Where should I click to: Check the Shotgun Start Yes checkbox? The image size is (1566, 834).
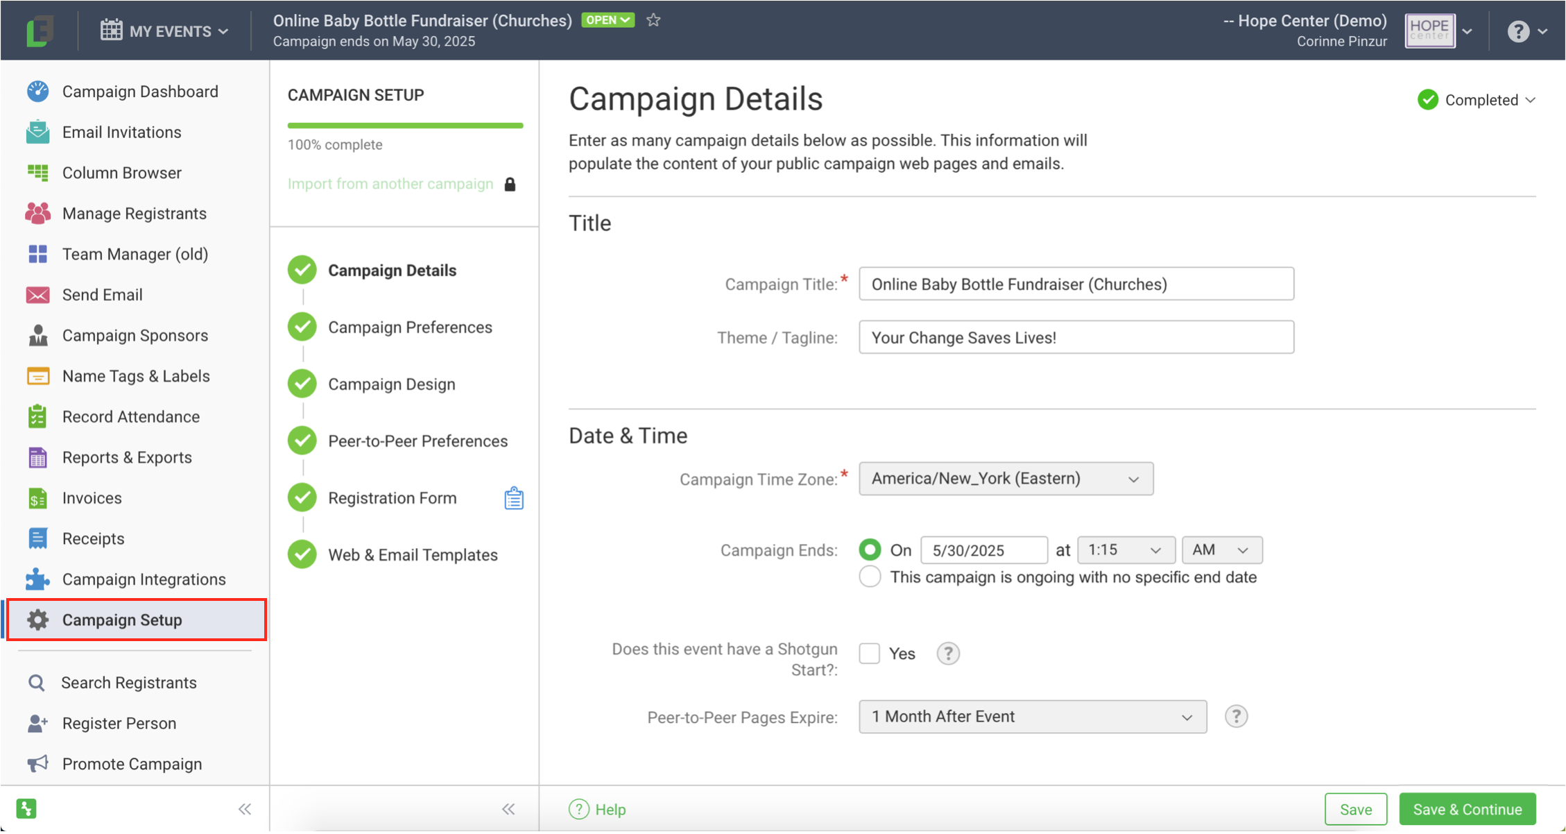[x=869, y=654]
